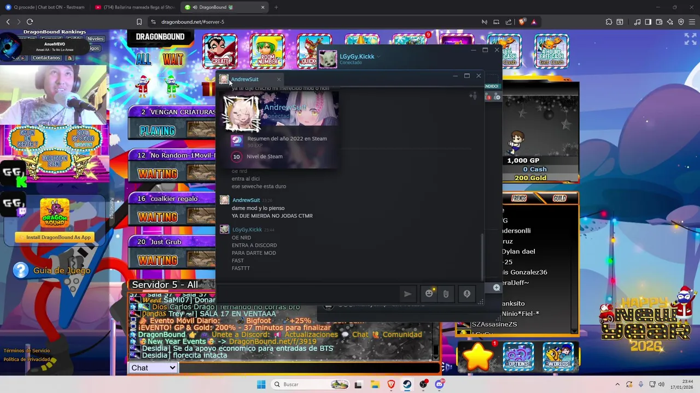The height and width of the screenshot is (393, 700).
Task: Toggle the browser sidebar panel icon
Action: (648, 22)
